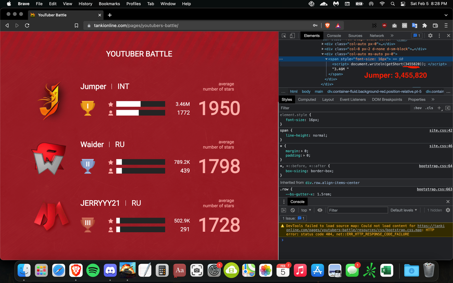Open the DOM Breakpoints tab
The height and width of the screenshot is (283, 453).
387,99
